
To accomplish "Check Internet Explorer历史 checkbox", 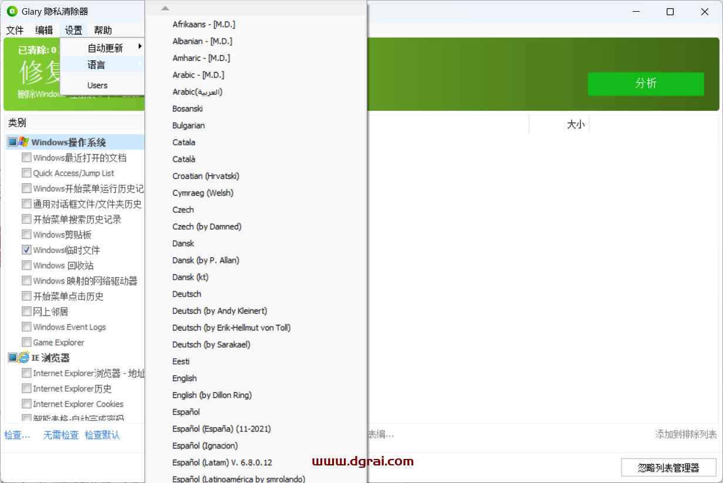I will click(x=26, y=389).
